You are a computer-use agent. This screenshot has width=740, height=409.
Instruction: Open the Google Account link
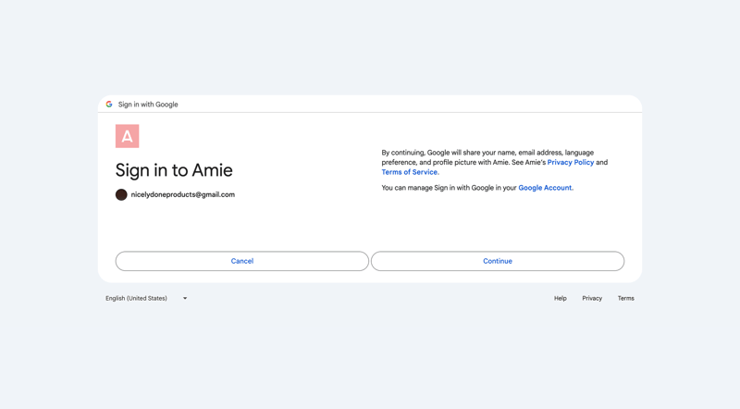tap(545, 188)
